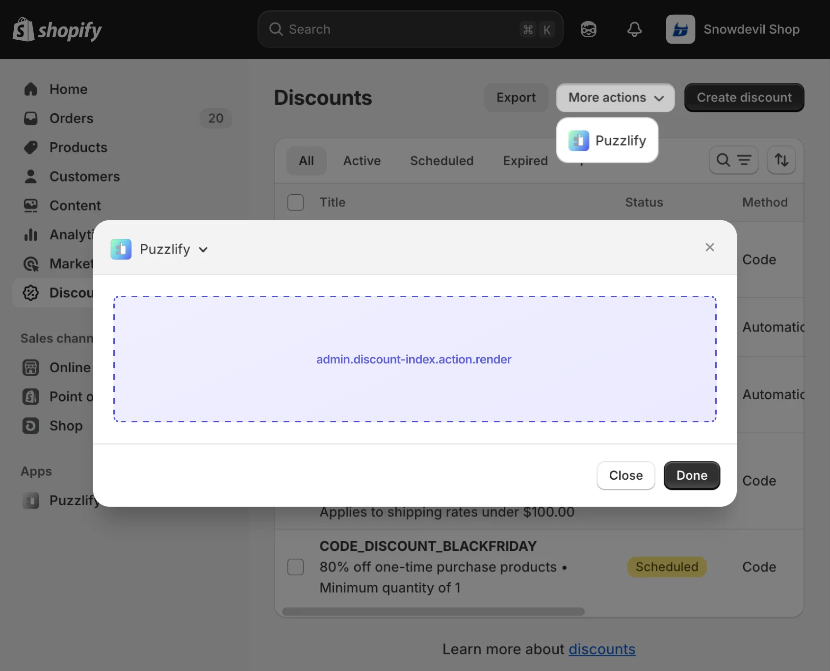Screen dimensions: 830x671
Task: Open the CODE_DISCOUNT_BLACKFRIDAY discount title
Action: point(428,546)
